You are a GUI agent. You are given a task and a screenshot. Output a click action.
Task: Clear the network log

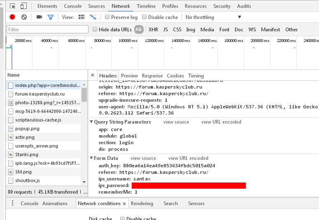24,17
